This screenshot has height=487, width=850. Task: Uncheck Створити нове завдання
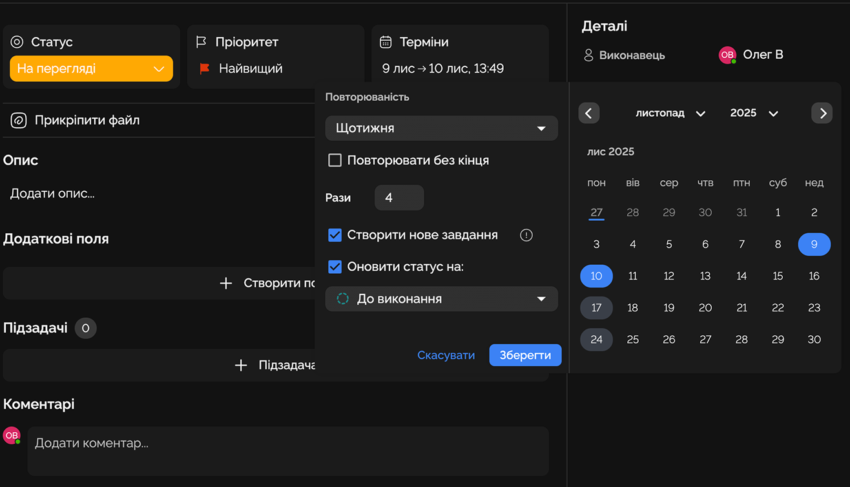pyautogui.click(x=335, y=235)
